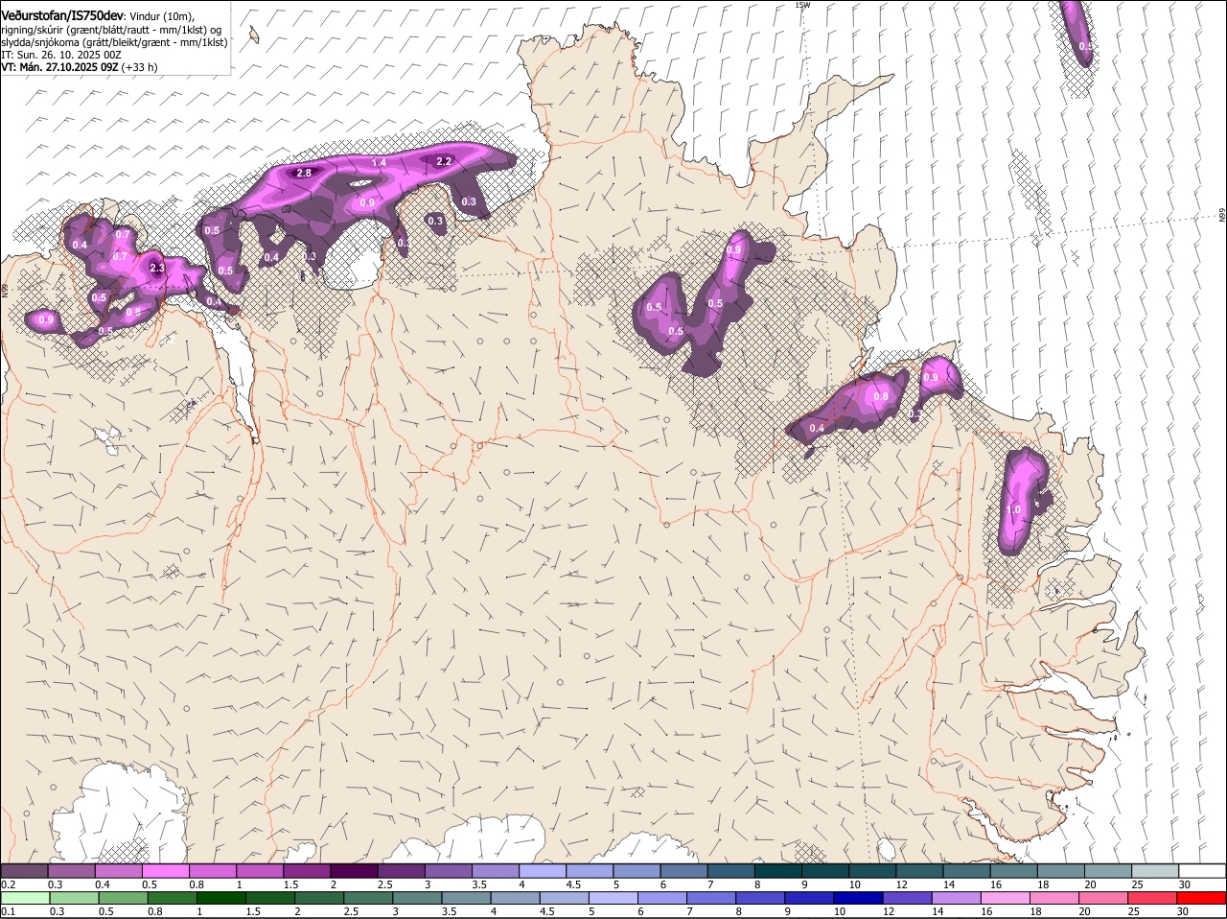Select the white 30+ swatch in upper scale

(x=1203, y=871)
